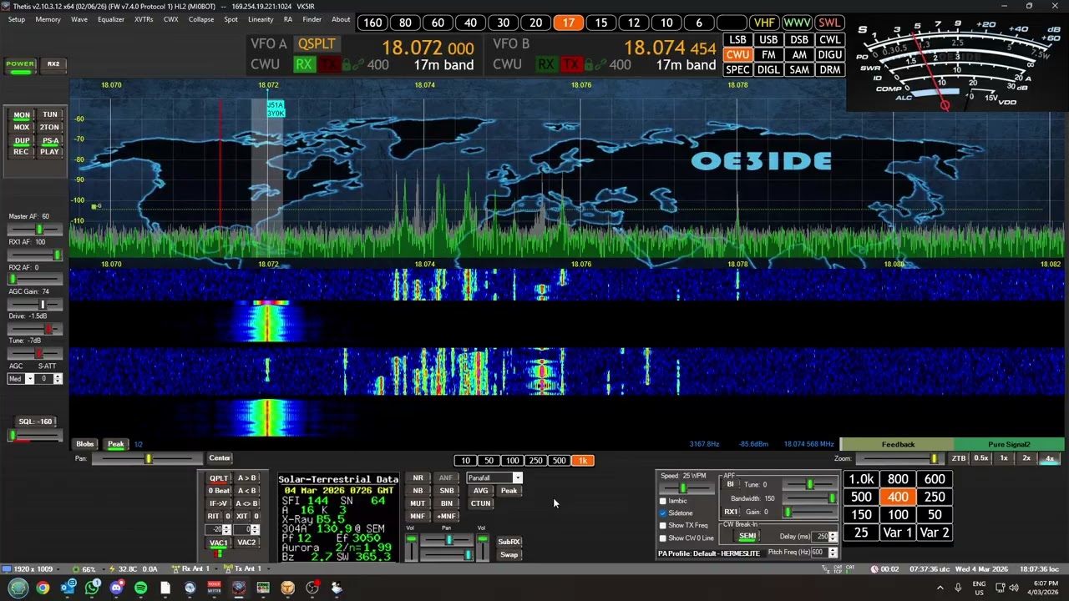
Task: Click the ZTB zoom button
Action: pos(959,458)
